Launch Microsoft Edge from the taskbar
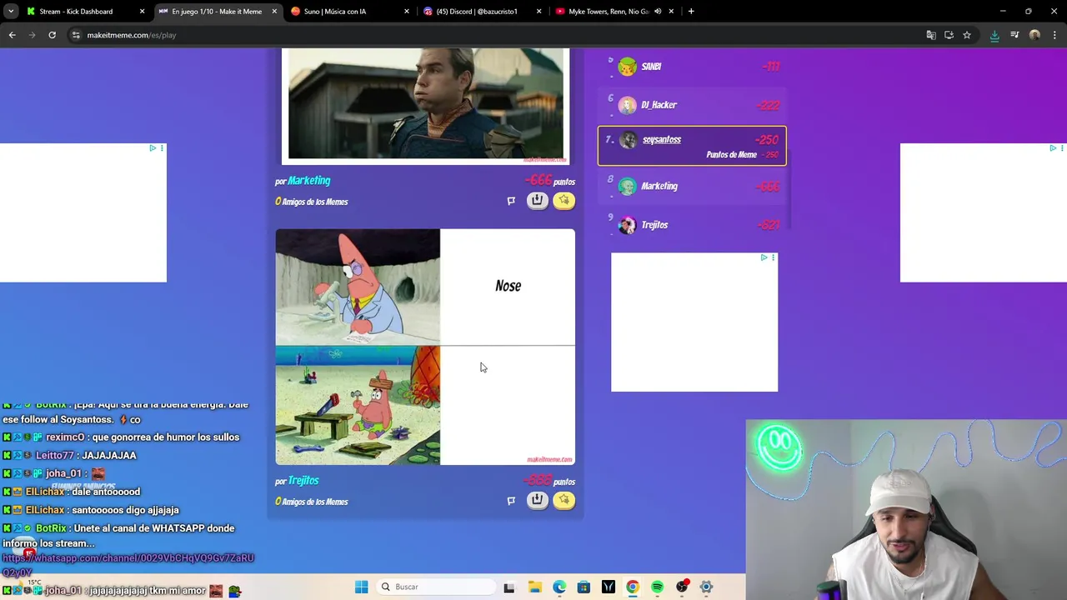The height and width of the screenshot is (600, 1067). click(559, 587)
